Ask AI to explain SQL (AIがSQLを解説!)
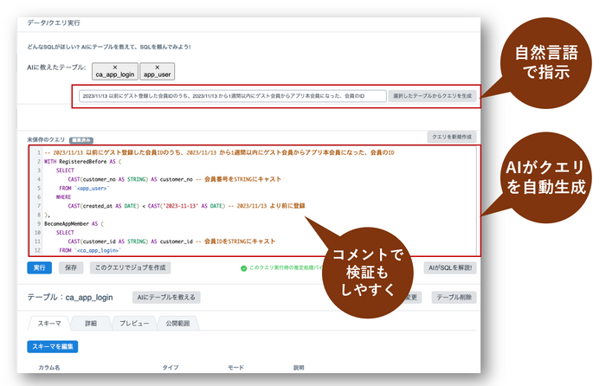Image resolution: width=606 pixels, height=386 pixels. pos(450,267)
